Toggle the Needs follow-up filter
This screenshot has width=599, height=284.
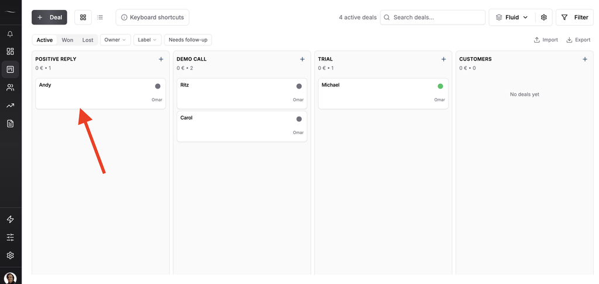click(x=188, y=40)
